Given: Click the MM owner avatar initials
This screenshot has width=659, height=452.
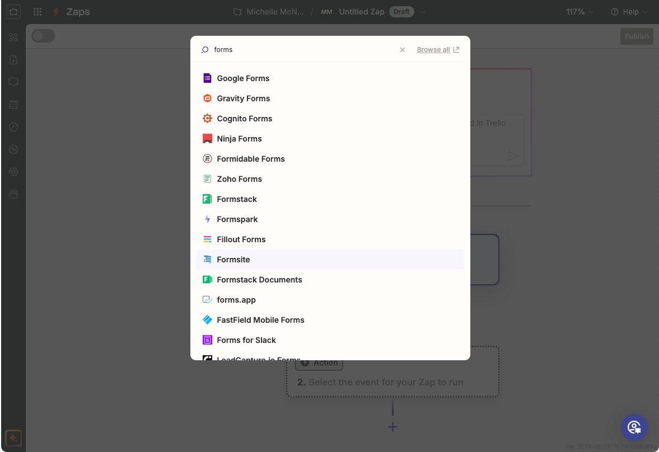Looking at the screenshot, I should (x=326, y=12).
